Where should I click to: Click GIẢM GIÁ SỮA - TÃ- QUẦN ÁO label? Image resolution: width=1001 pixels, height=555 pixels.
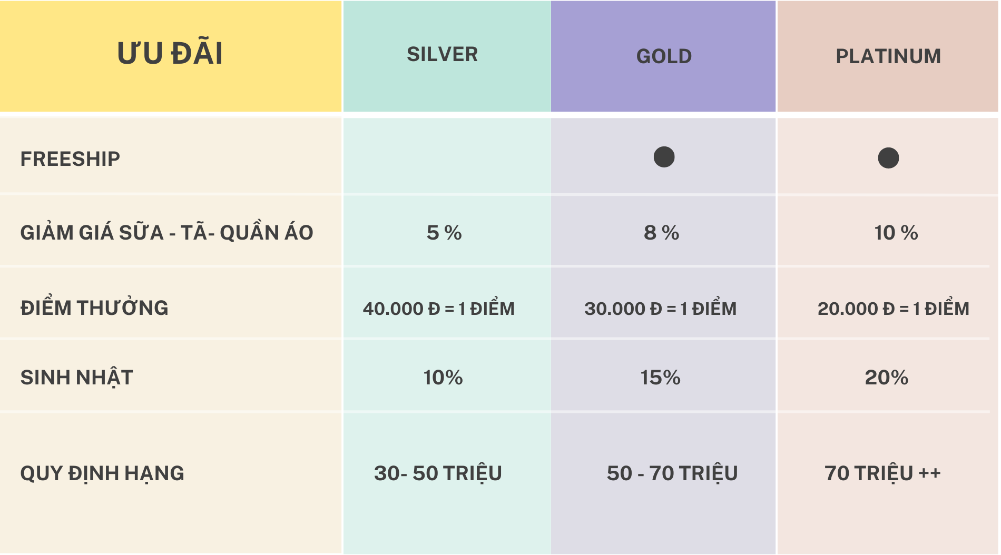[166, 232]
